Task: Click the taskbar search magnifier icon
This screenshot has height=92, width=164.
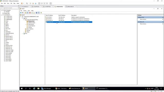Action: click(x=26, y=88)
